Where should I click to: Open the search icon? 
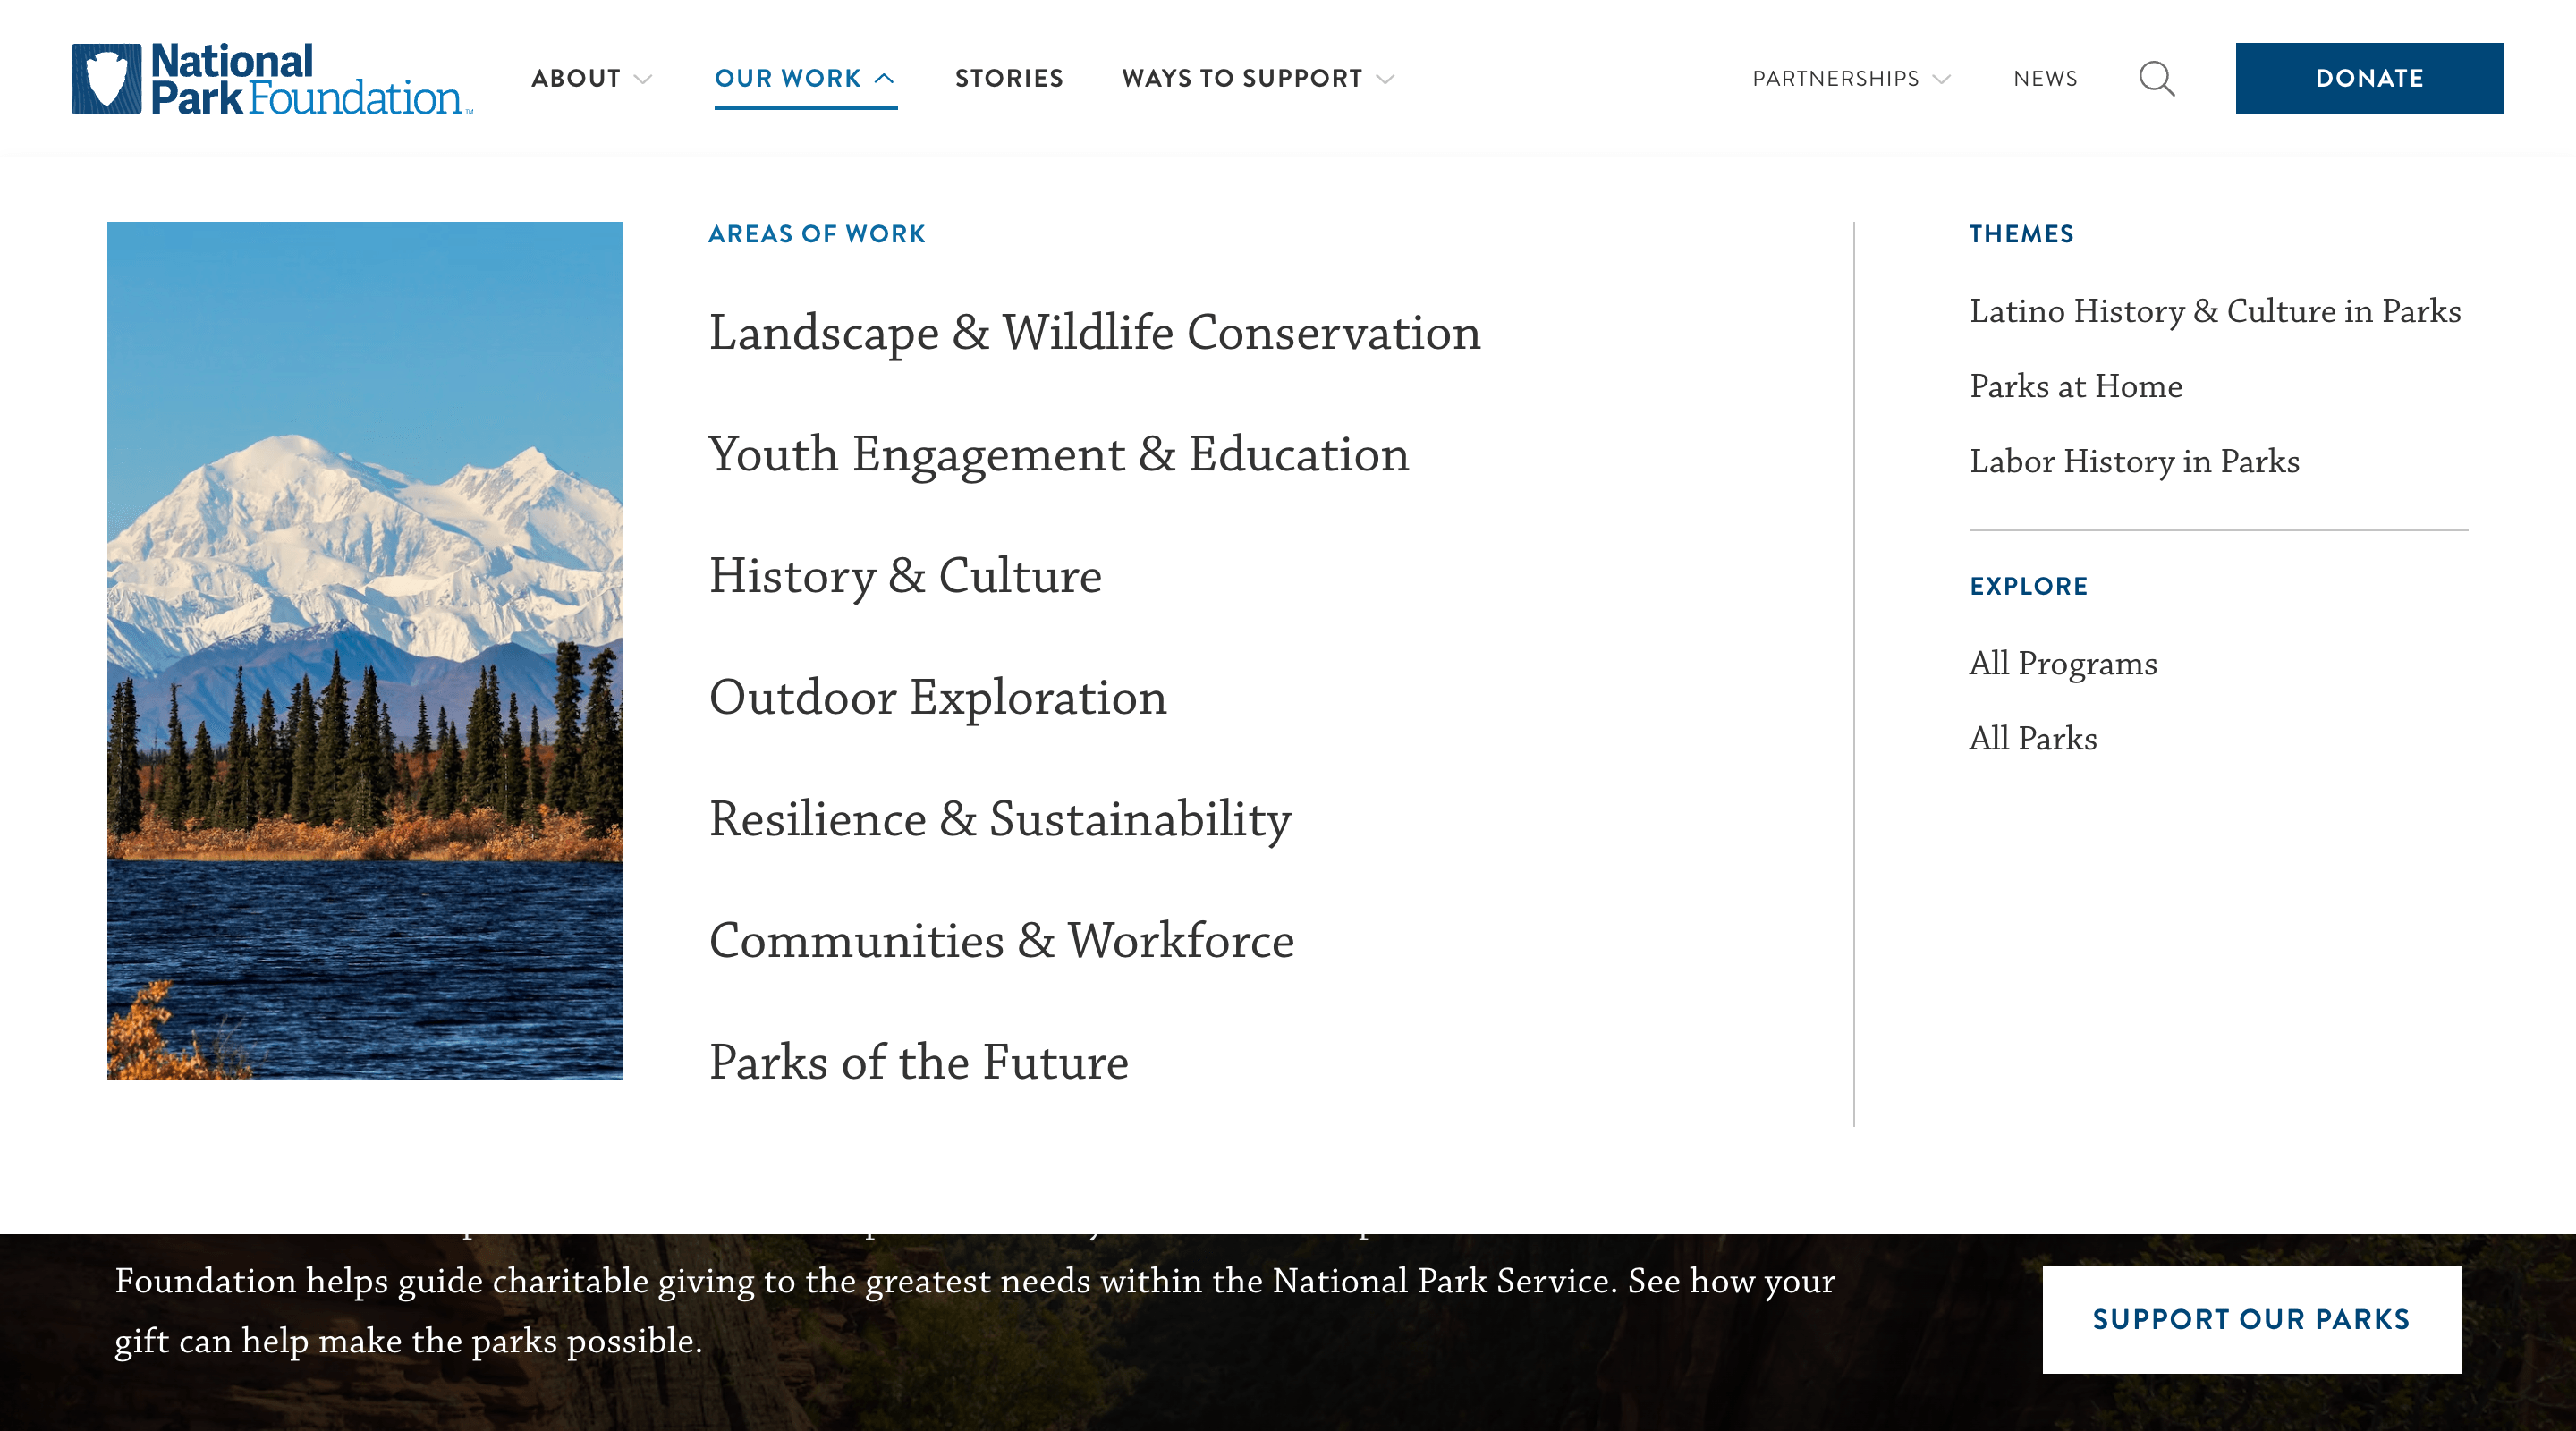pyautogui.click(x=2157, y=79)
